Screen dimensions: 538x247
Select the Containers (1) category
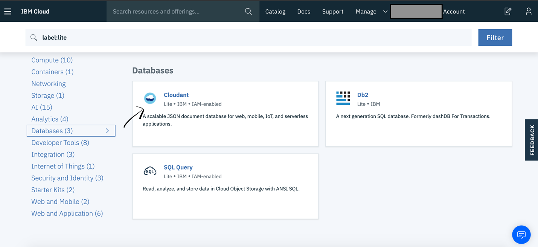tap(52, 72)
